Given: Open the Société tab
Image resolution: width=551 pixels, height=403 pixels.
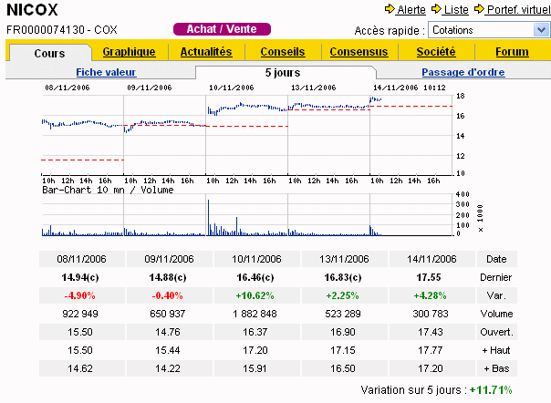Looking at the screenshot, I should (435, 52).
